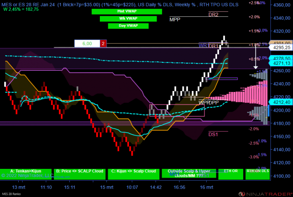The height and width of the screenshot is (197, 293).
Task: Click the 4140,00 price axis label
Action: coord(282,150)
